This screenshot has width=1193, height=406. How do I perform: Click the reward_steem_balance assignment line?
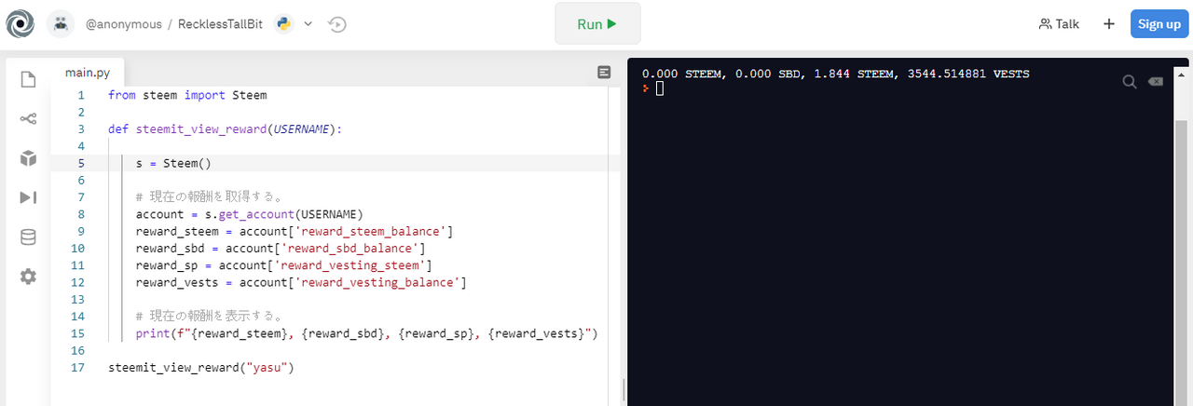295,231
